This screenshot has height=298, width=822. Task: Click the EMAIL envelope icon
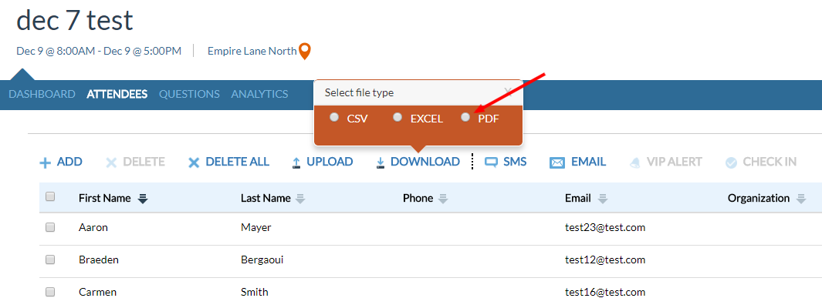(556, 163)
